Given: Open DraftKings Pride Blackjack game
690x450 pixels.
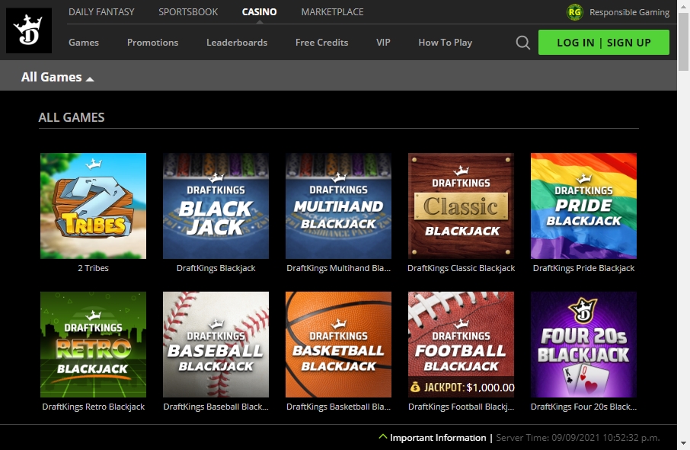Looking at the screenshot, I should point(583,206).
